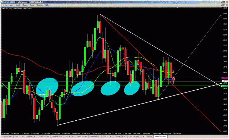Click the 31 Jan 2008 date label
The width and height of the screenshot is (229, 139).
tap(26, 133)
